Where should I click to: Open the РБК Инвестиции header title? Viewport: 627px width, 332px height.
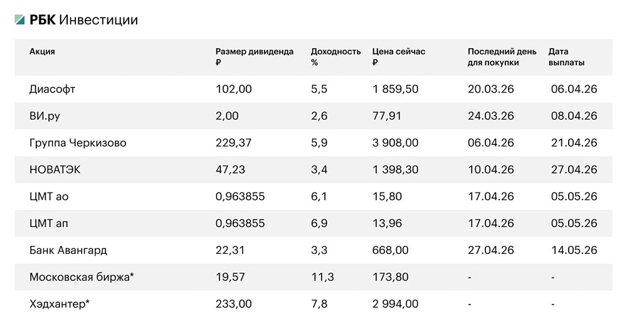83,21
